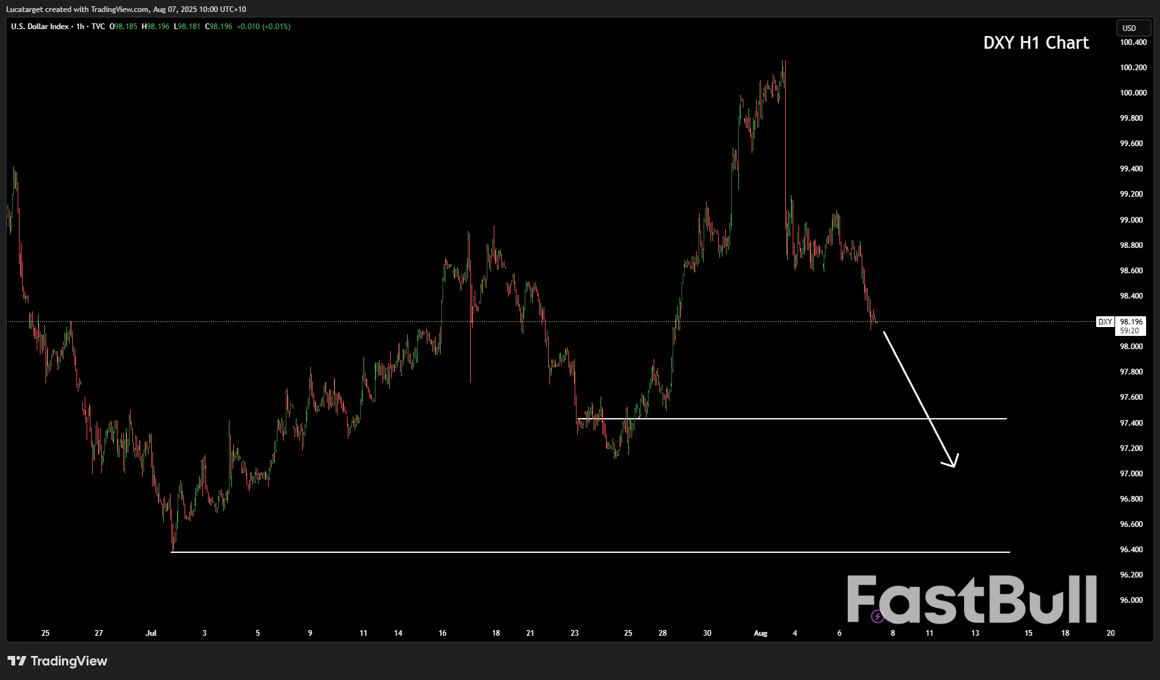Open the 1h timeframe selector

[78, 27]
